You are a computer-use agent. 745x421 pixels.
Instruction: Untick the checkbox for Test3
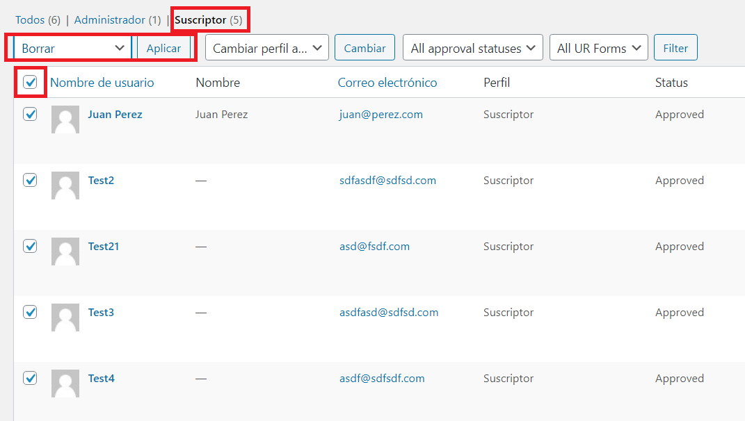click(30, 312)
